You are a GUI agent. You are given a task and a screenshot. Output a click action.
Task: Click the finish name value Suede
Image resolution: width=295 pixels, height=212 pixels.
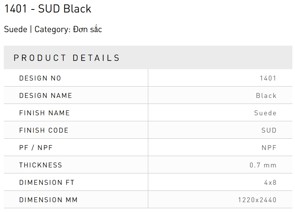[265, 113]
